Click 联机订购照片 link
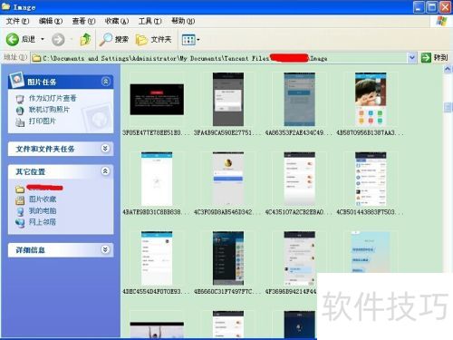The height and width of the screenshot is (340, 453). [49, 110]
